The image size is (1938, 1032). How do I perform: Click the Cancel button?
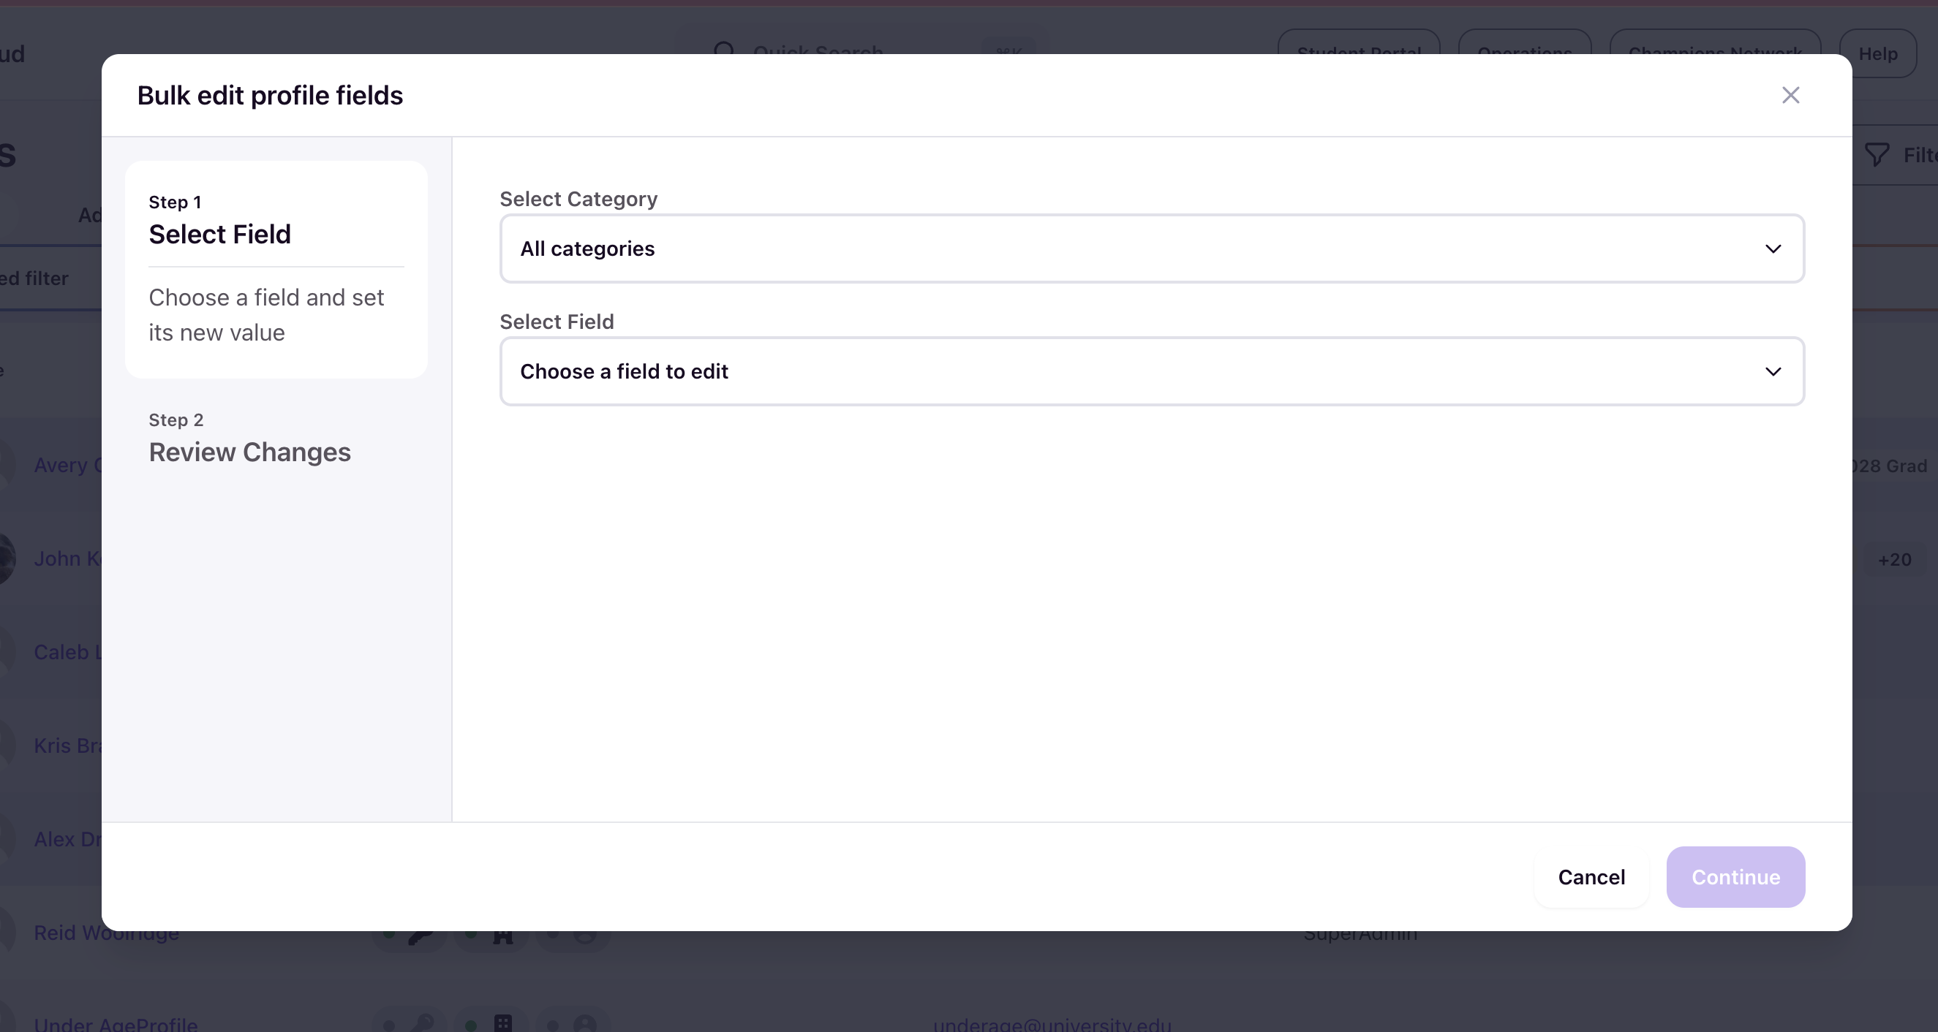pos(1591,877)
